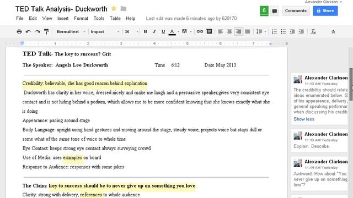
Task: Open the View menu
Action: point(47,18)
